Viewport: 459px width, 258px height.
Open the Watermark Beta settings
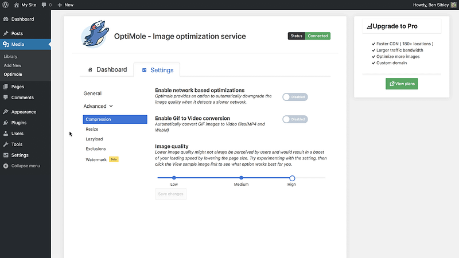tap(96, 160)
